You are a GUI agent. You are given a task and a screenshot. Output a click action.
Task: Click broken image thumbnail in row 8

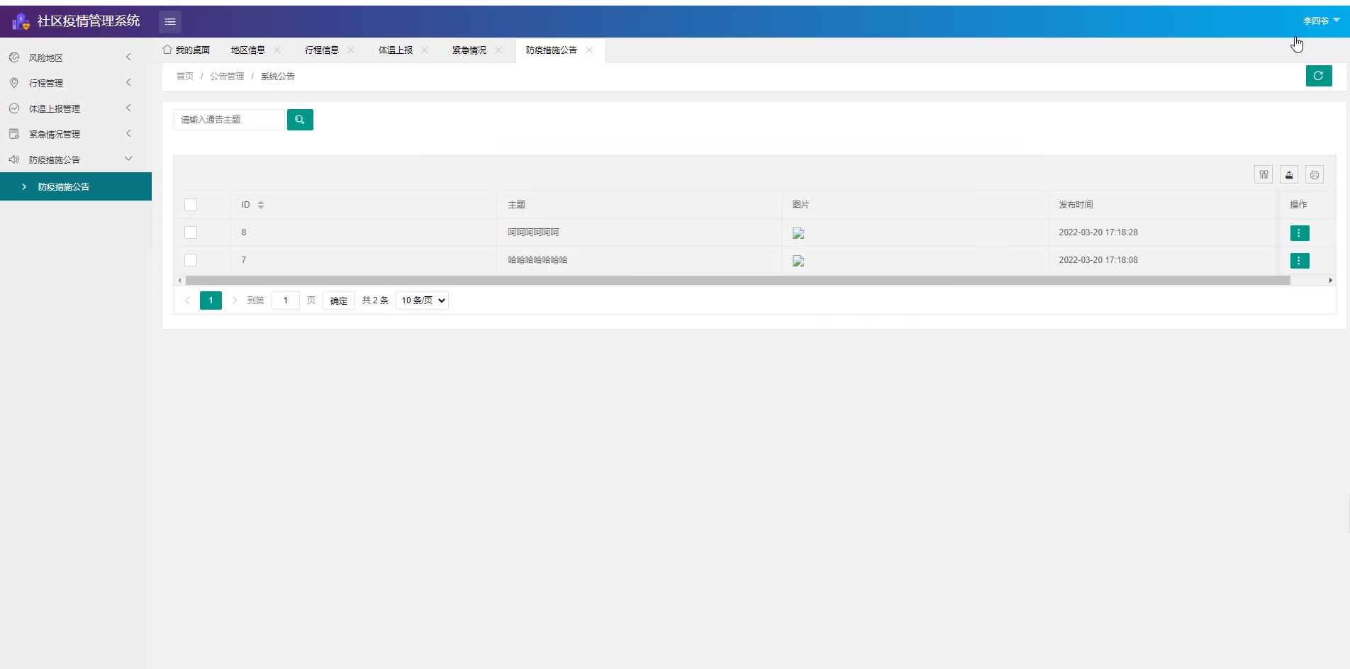tap(798, 233)
